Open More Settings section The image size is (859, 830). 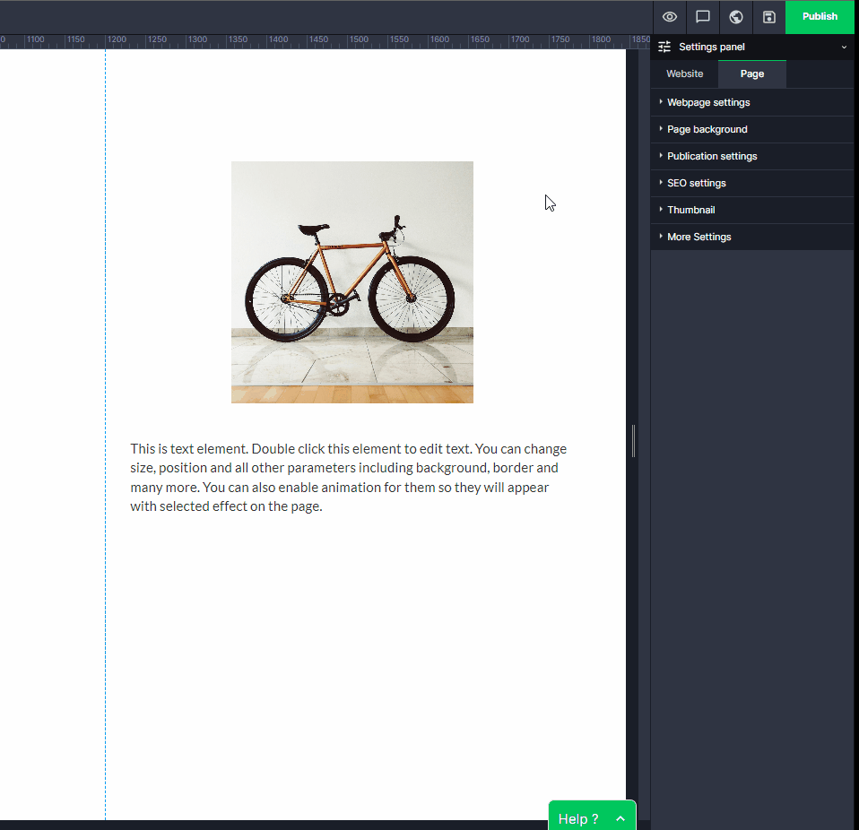pyautogui.click(x=698, y=237)
